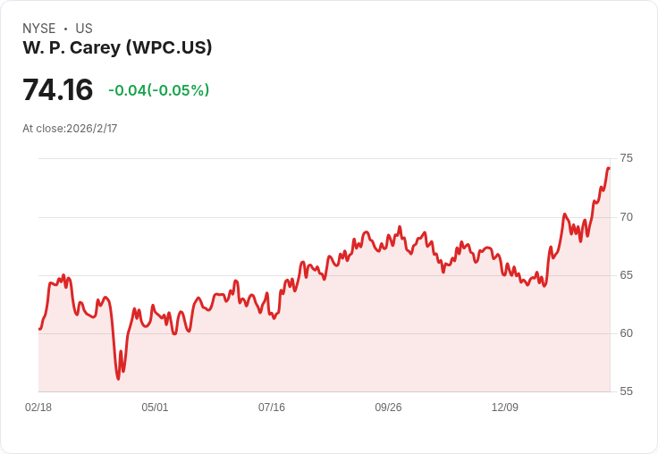Select the 05/01 date on the x-axis
The width and height of the screenshot is (658, 454).
(155, 407)
